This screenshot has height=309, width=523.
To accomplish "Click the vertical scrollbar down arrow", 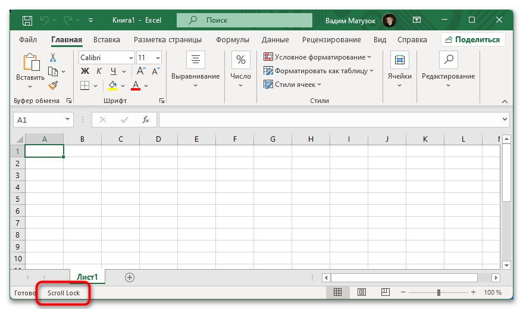I will pyautogui.click(x=507, y=266).
